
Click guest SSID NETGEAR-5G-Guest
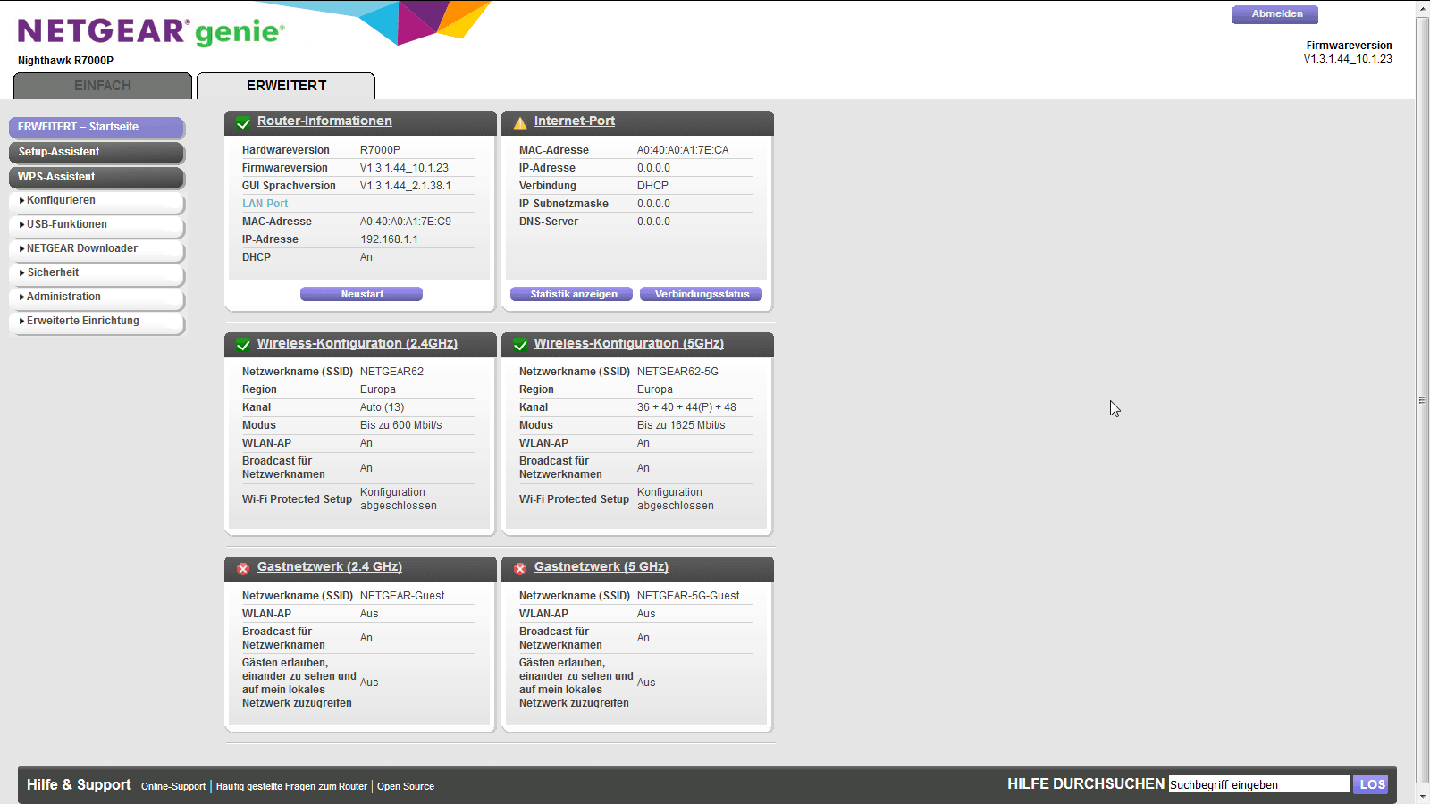688,596
